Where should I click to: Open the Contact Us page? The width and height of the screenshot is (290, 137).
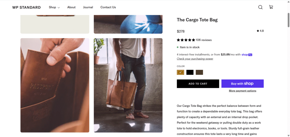pos(108,7)
